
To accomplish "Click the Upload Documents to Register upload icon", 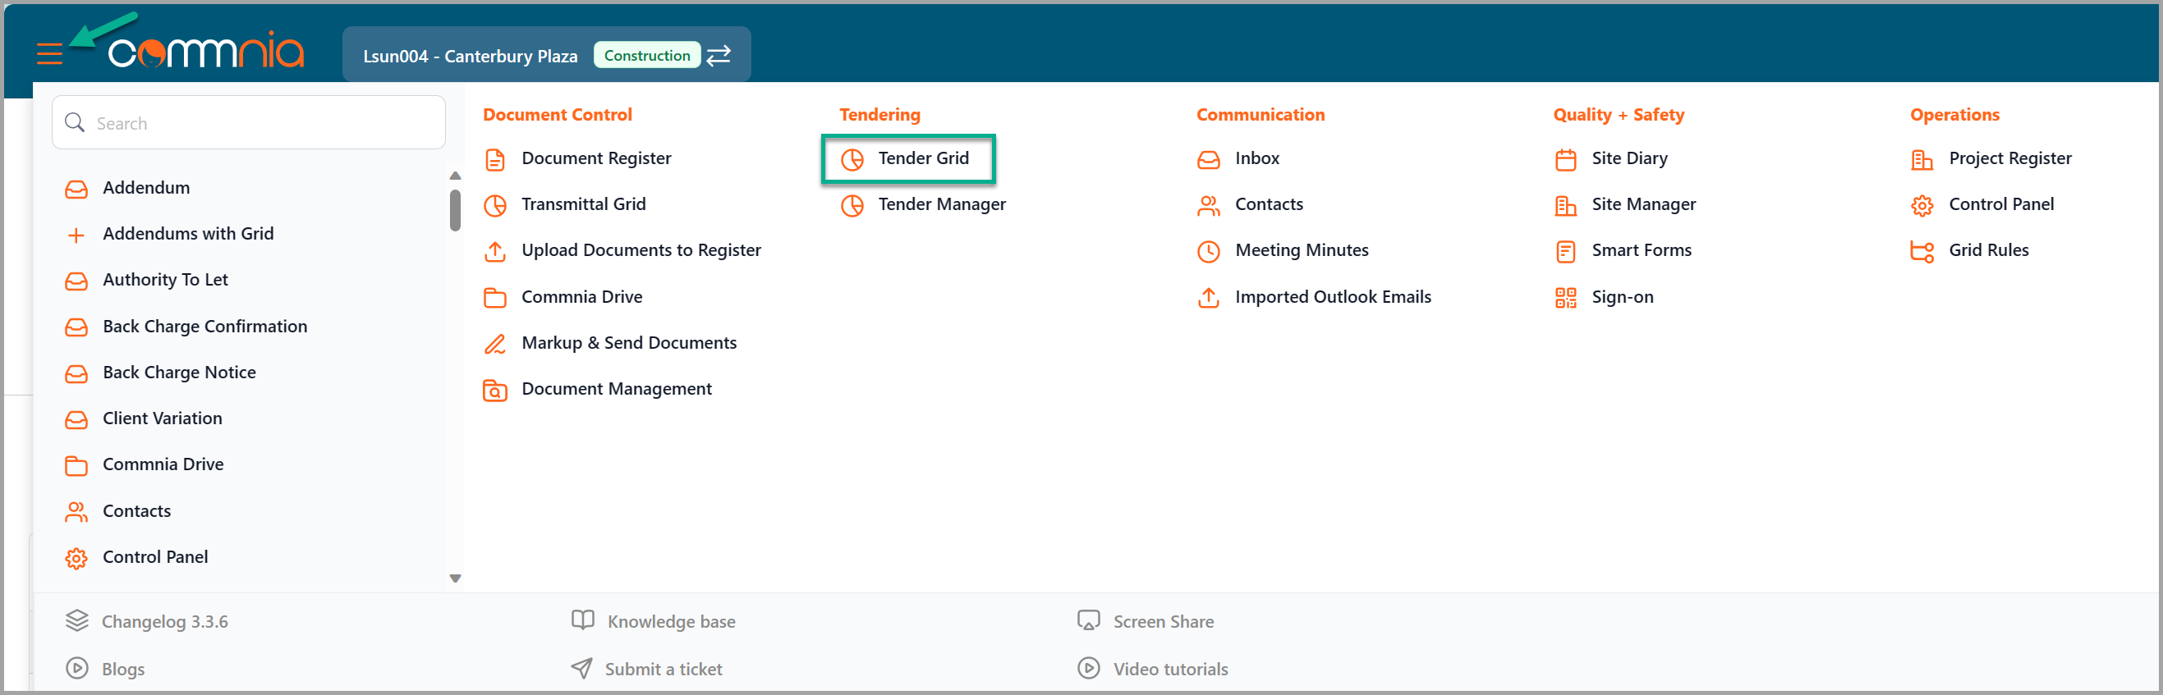I will coord(495,252).
